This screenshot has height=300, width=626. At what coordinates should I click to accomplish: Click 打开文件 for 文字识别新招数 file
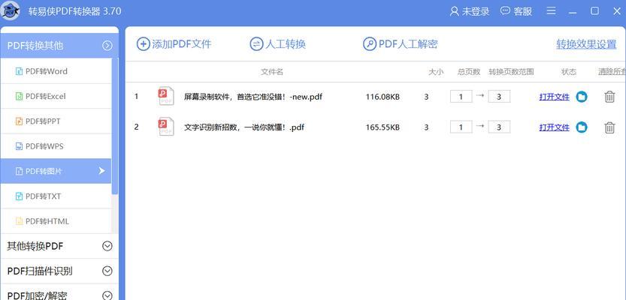click(x=554, y=127)
